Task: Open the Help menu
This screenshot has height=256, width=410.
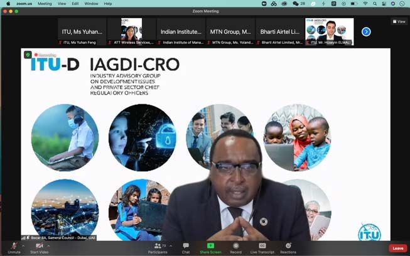Action: [108, 4]
